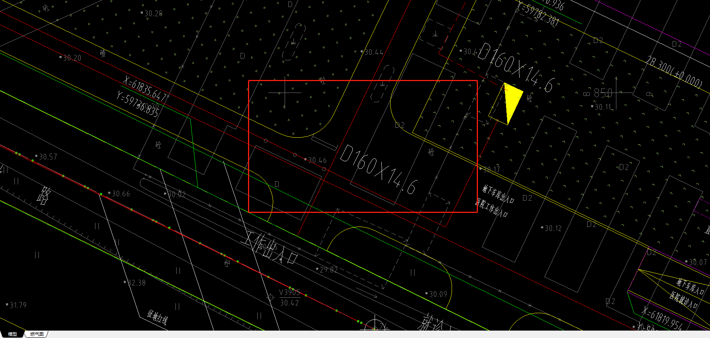Select the Y=59782.381 coordinate label
710x338 pixels.
(538, 14)
